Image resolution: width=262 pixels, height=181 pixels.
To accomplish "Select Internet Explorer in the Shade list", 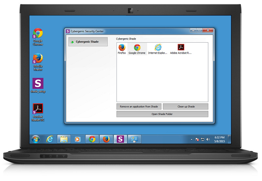I will (x=158, y=49).
